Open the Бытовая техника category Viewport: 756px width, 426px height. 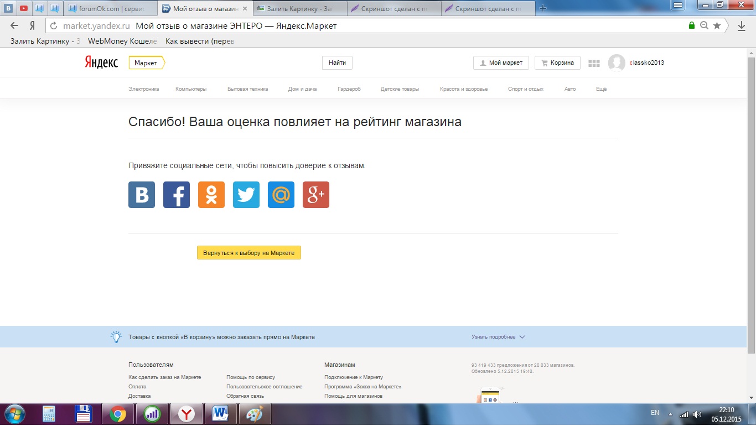point(247,89)
